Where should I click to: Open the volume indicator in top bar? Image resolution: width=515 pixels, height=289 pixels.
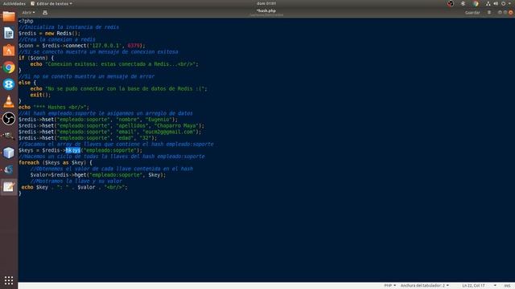pos(496,3)
